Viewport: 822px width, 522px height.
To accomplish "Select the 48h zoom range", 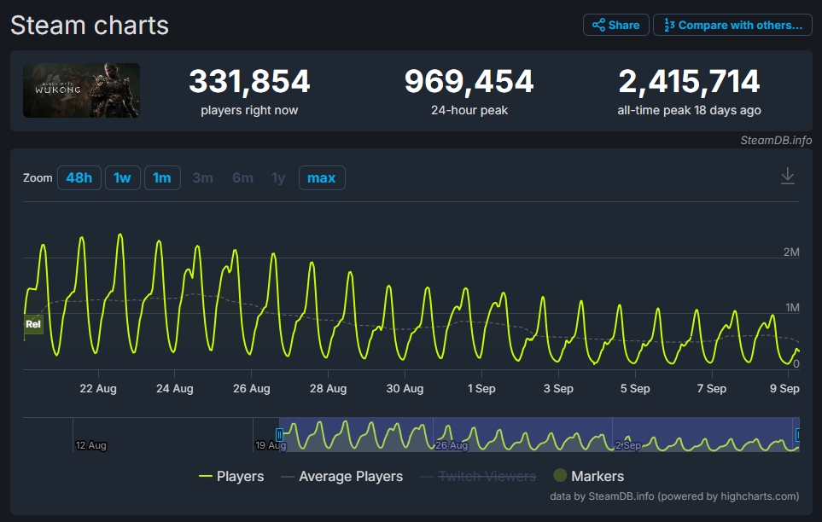I will click(x=79, y=177).
